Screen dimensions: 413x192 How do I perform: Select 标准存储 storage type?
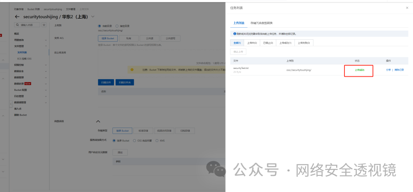(x=143, y=130)
